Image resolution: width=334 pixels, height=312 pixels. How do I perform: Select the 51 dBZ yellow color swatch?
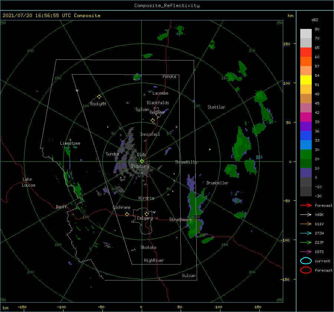306,80
